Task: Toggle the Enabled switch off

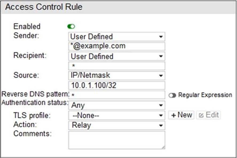Action: coord(71,26)
